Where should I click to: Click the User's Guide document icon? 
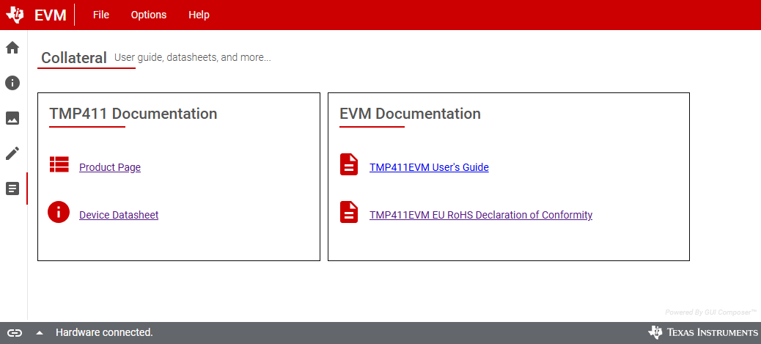pos(349,164)
